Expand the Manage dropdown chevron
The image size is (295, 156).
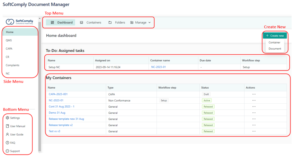tap(150, 22)
